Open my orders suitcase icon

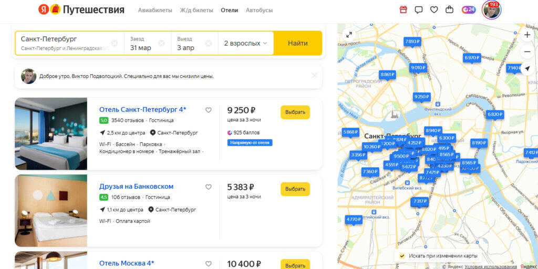(x=450, y=9)
